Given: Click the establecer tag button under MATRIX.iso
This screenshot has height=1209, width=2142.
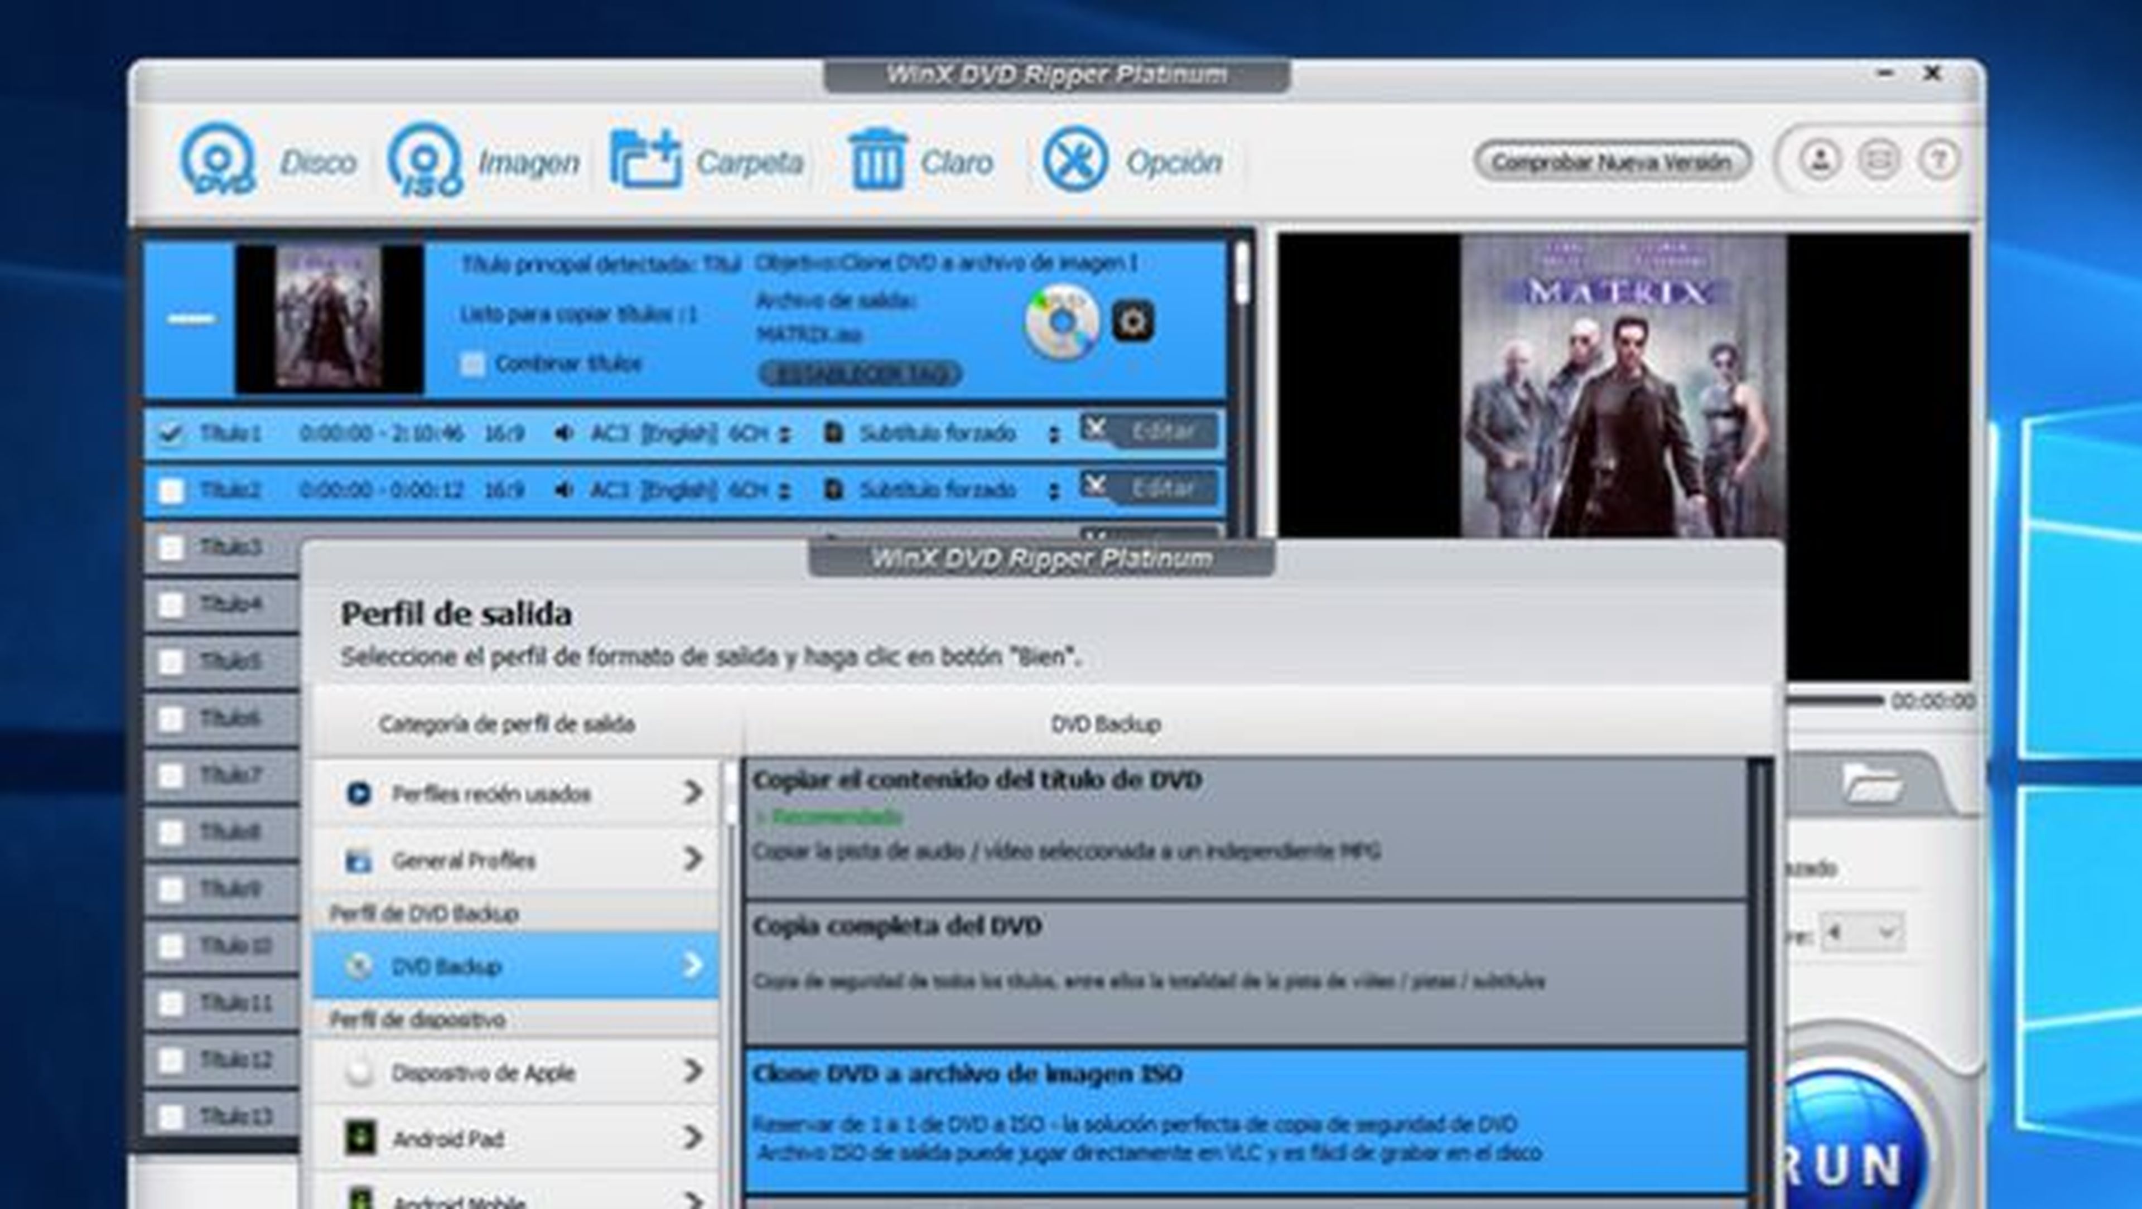Looking at the screenshot, I should 860,374.
